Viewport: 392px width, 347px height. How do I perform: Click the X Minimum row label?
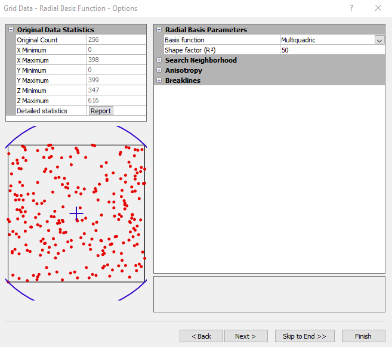click(x=32, y=50)
